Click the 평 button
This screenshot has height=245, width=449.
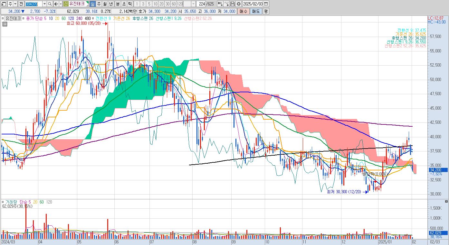pos(266,11)
